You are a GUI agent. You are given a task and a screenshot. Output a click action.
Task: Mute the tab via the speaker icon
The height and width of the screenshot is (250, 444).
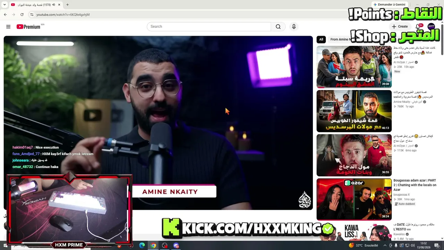click(x=54, y=5)
